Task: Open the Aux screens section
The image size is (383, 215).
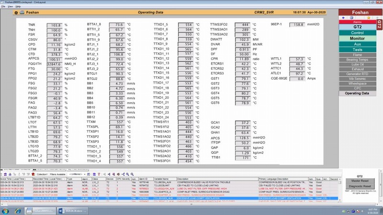Action: click(x=357, y=44)
